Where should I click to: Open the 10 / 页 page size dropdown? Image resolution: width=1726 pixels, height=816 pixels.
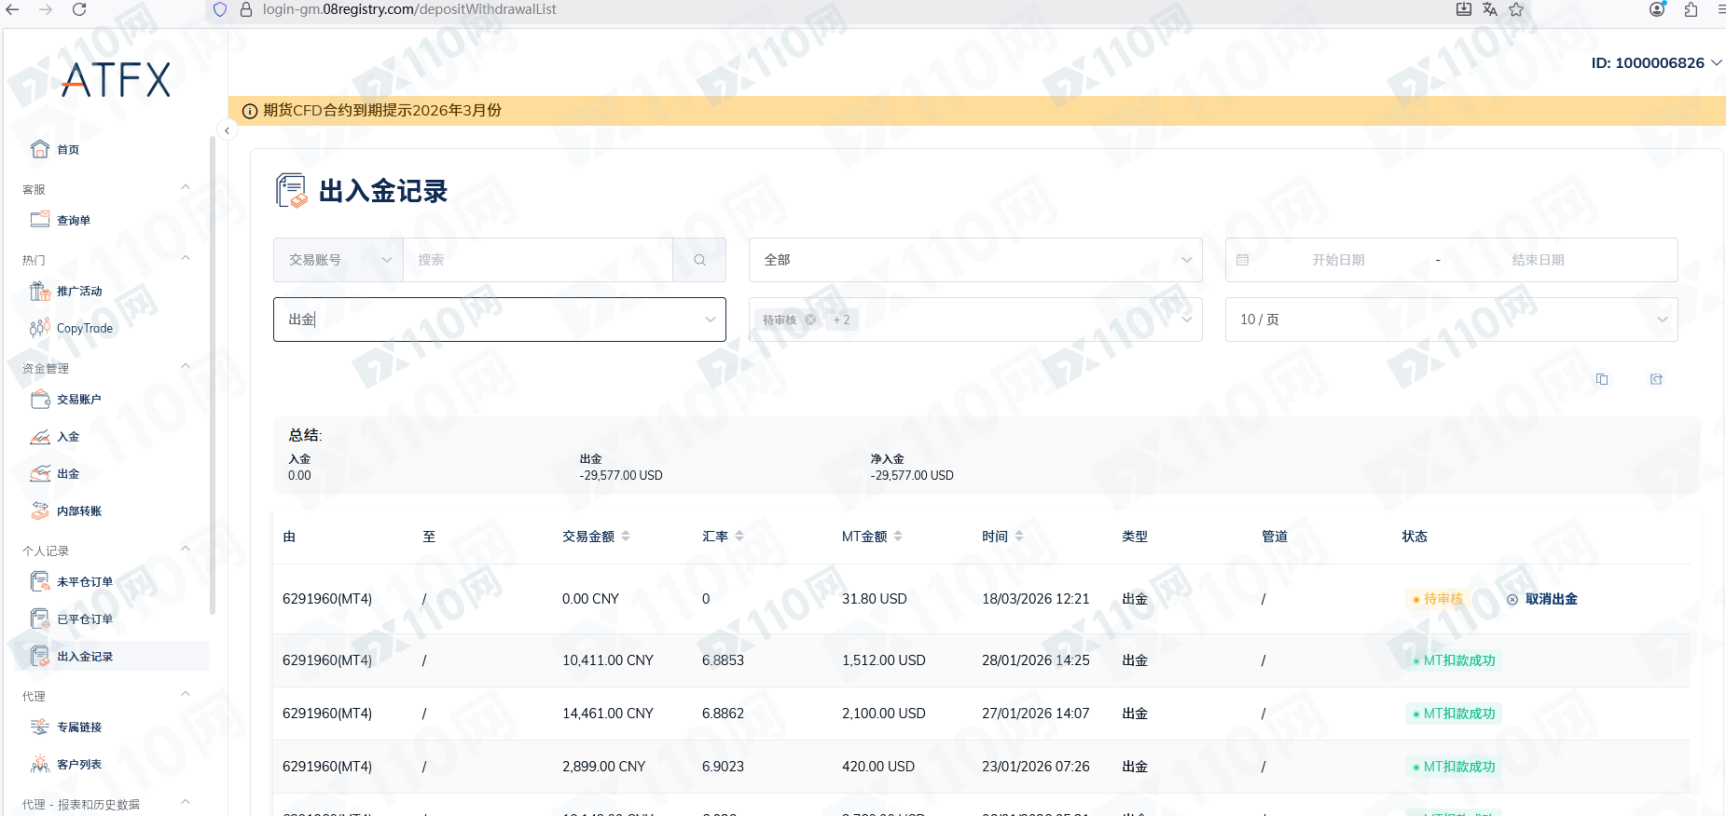(x=1451, y=320)
